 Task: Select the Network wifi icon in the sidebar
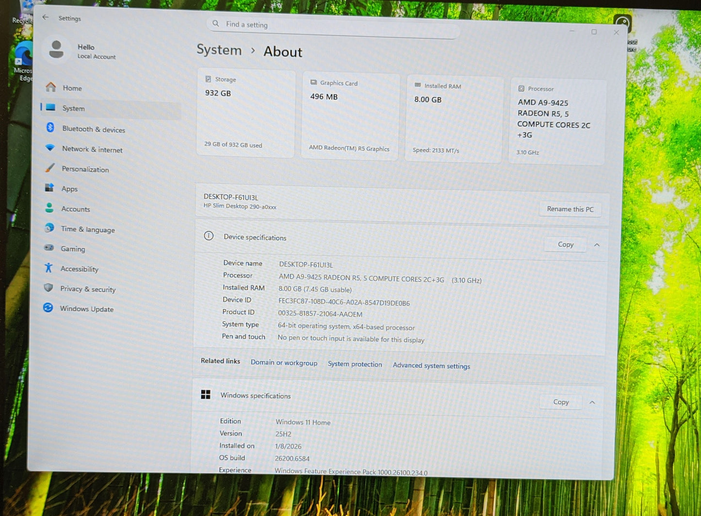tap(49, 147)
